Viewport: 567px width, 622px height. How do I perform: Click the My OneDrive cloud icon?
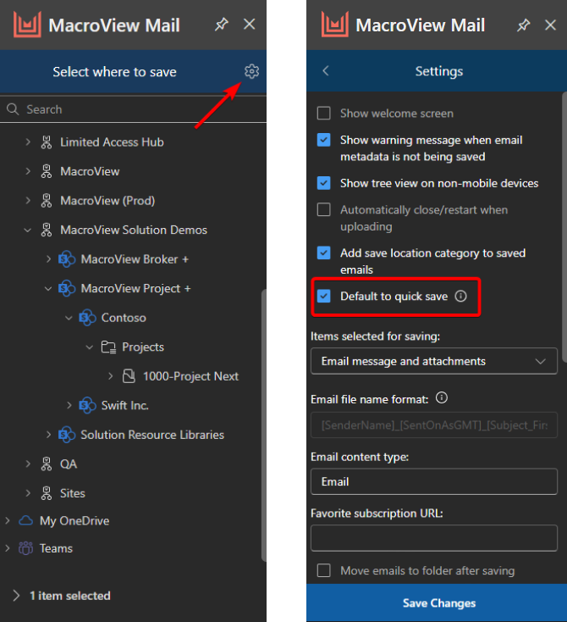pyautogui.click(x=25, y=520)
